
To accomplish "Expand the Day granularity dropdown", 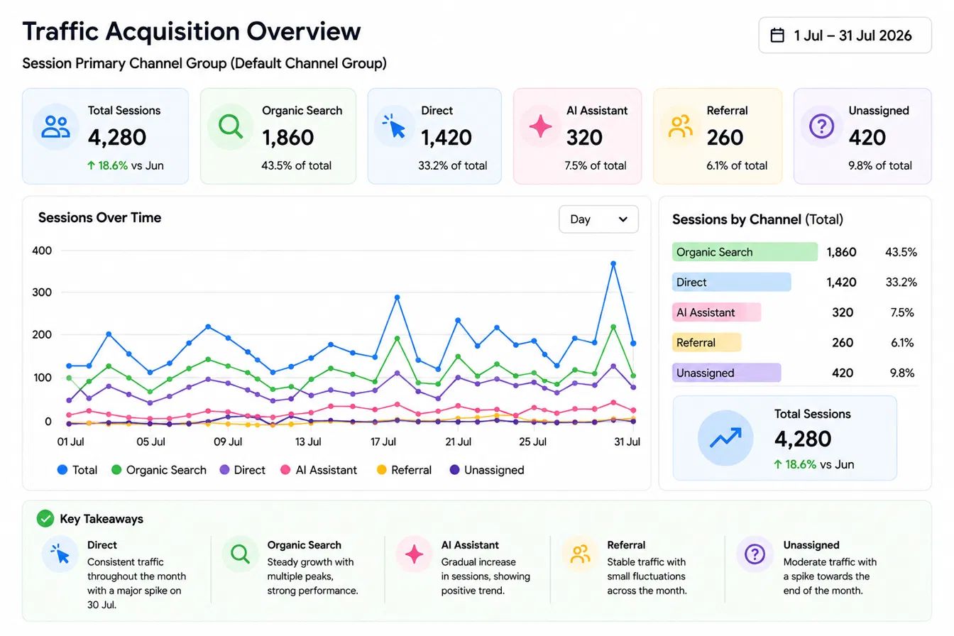I will 598,219.
